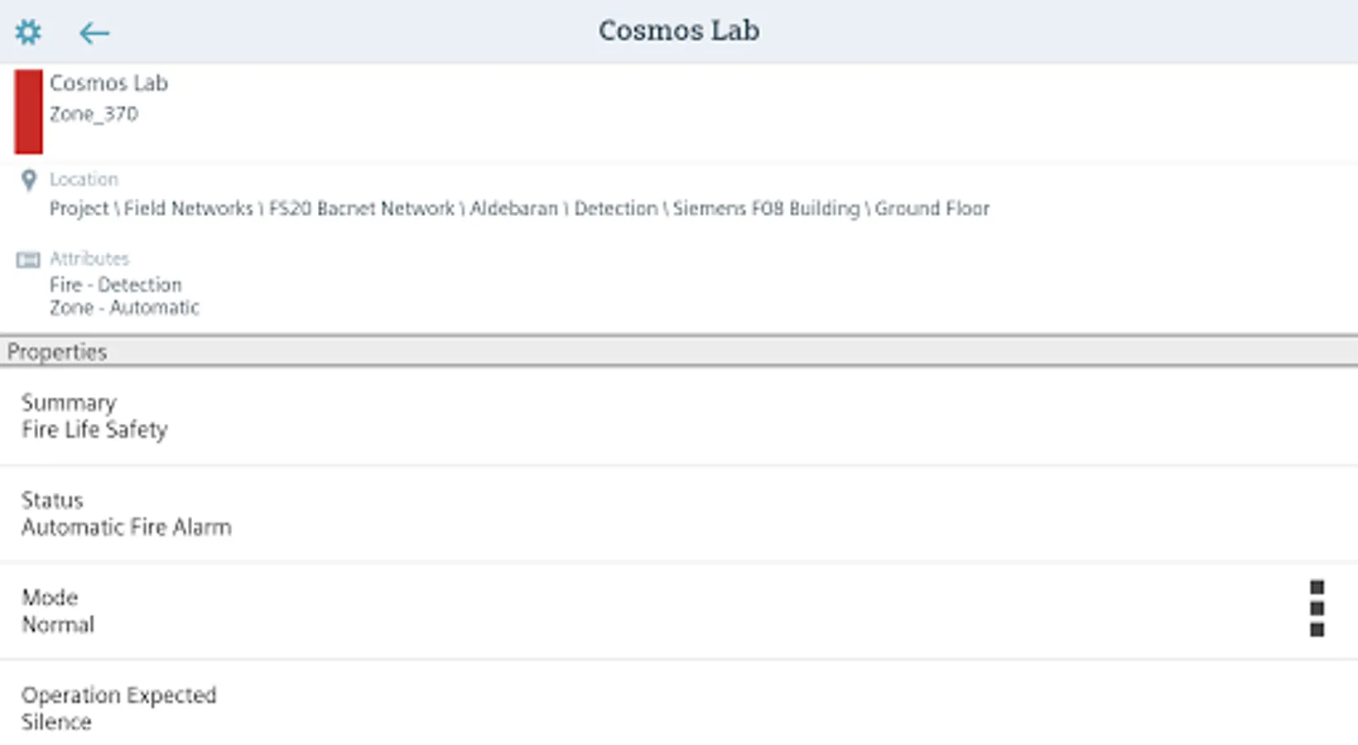
Task: Click the Attributes card icon
Action: pyautogui.click(x=28, y=260)
